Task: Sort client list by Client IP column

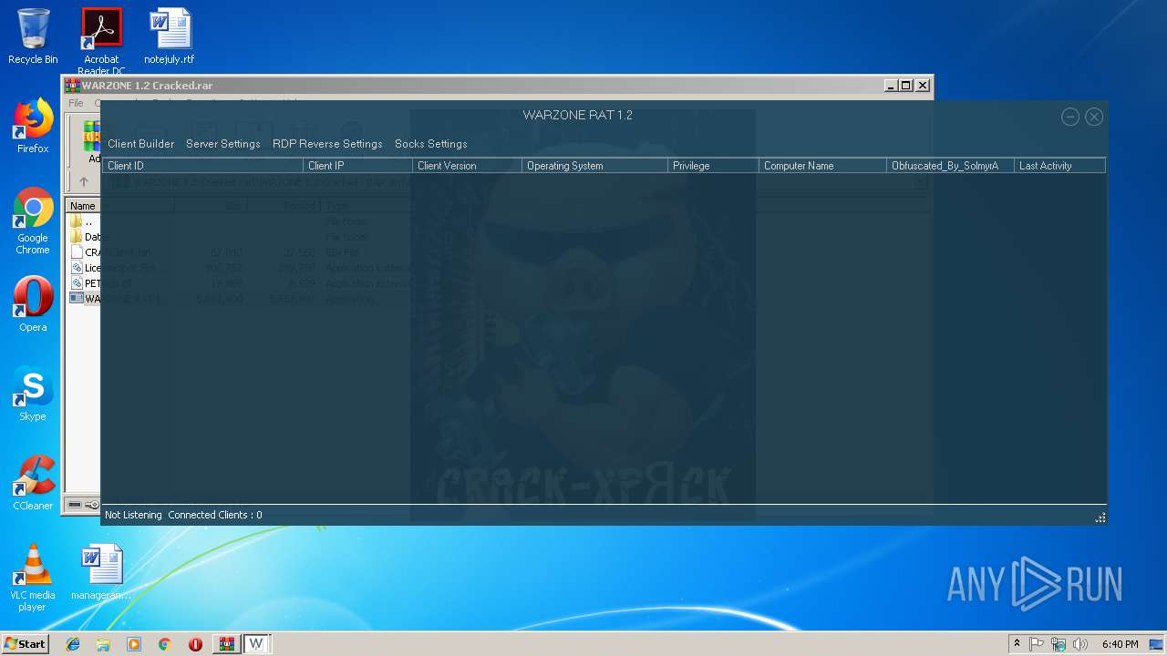Action: (357, 166)
